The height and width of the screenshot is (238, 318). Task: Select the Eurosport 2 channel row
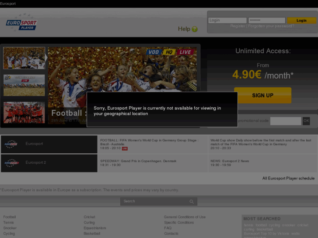tap(49, 163)
